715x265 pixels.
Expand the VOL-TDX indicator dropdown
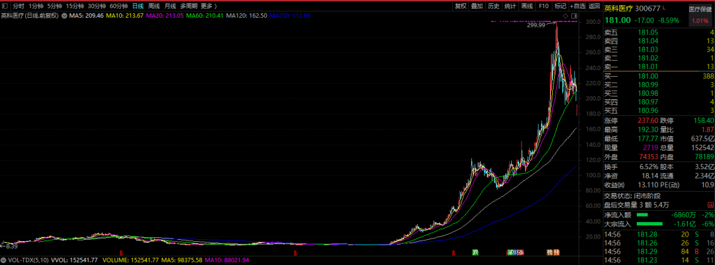pos(5,261)
